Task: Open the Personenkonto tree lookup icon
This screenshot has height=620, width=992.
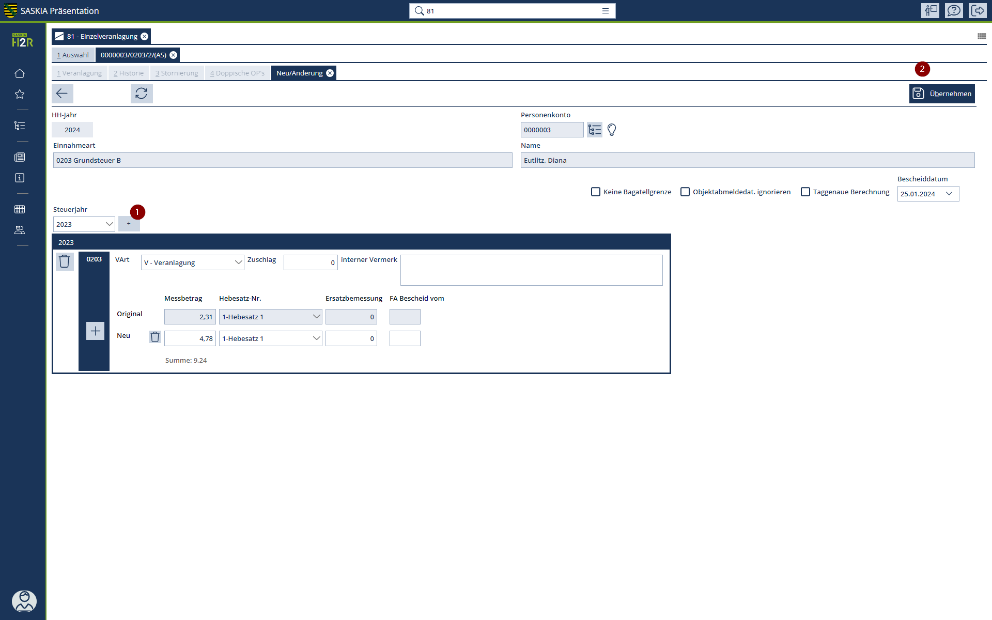Action: tap(595, 130)
